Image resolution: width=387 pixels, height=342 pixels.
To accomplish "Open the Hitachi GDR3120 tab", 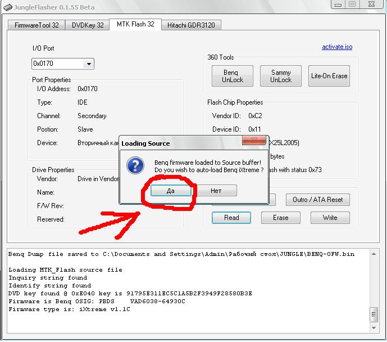I will click(191, 25).
